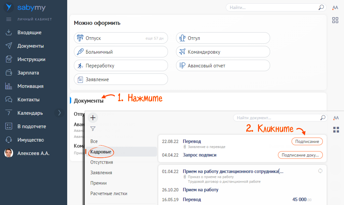Click the Отпуск request button
344x205 pixels.
[x=121, y=38]
